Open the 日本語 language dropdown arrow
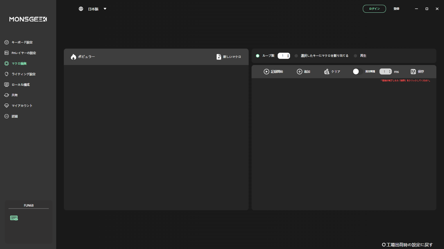The height and width of the screenshot is (249, 444). coord(105,9)
